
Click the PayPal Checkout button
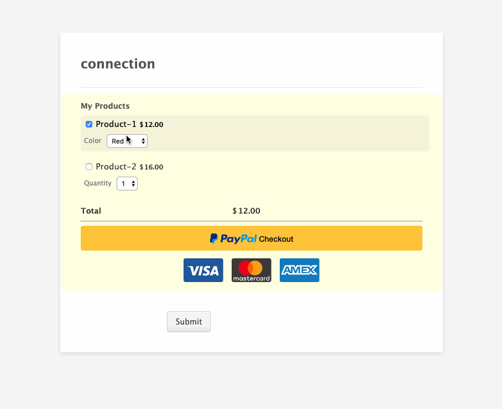pyautogui.click(x=252, y=238)
